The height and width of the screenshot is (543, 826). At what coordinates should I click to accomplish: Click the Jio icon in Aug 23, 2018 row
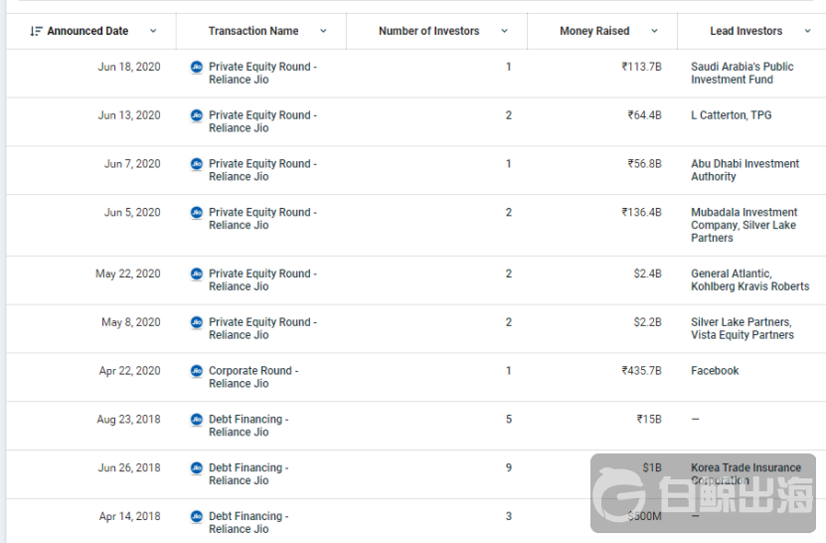pos(197,420)
